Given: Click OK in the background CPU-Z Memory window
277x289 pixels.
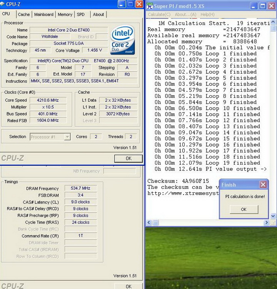Looking at the screenshot, I should coord(128,286).
